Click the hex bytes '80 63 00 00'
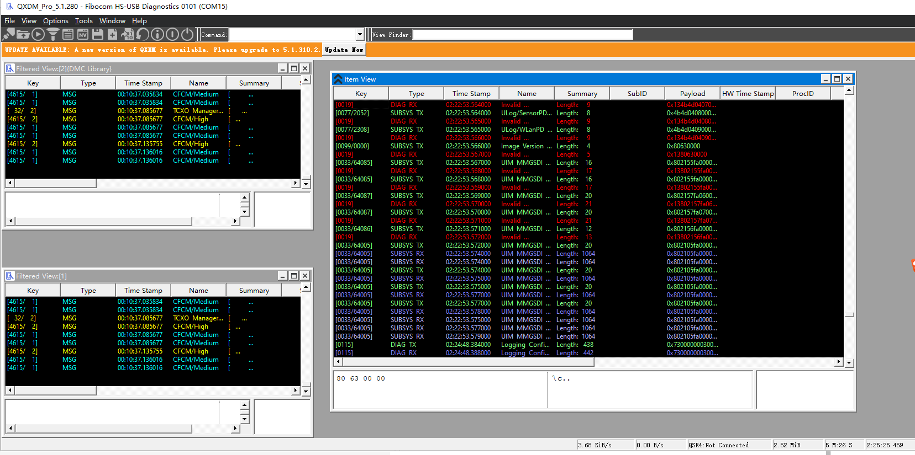915x455 pixels. coord(361,378)
